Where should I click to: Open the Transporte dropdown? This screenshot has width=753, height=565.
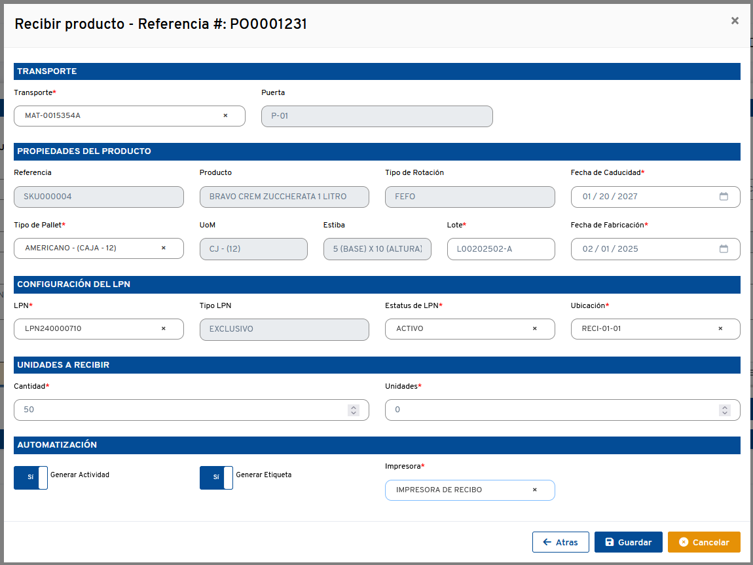coord(118,116)
